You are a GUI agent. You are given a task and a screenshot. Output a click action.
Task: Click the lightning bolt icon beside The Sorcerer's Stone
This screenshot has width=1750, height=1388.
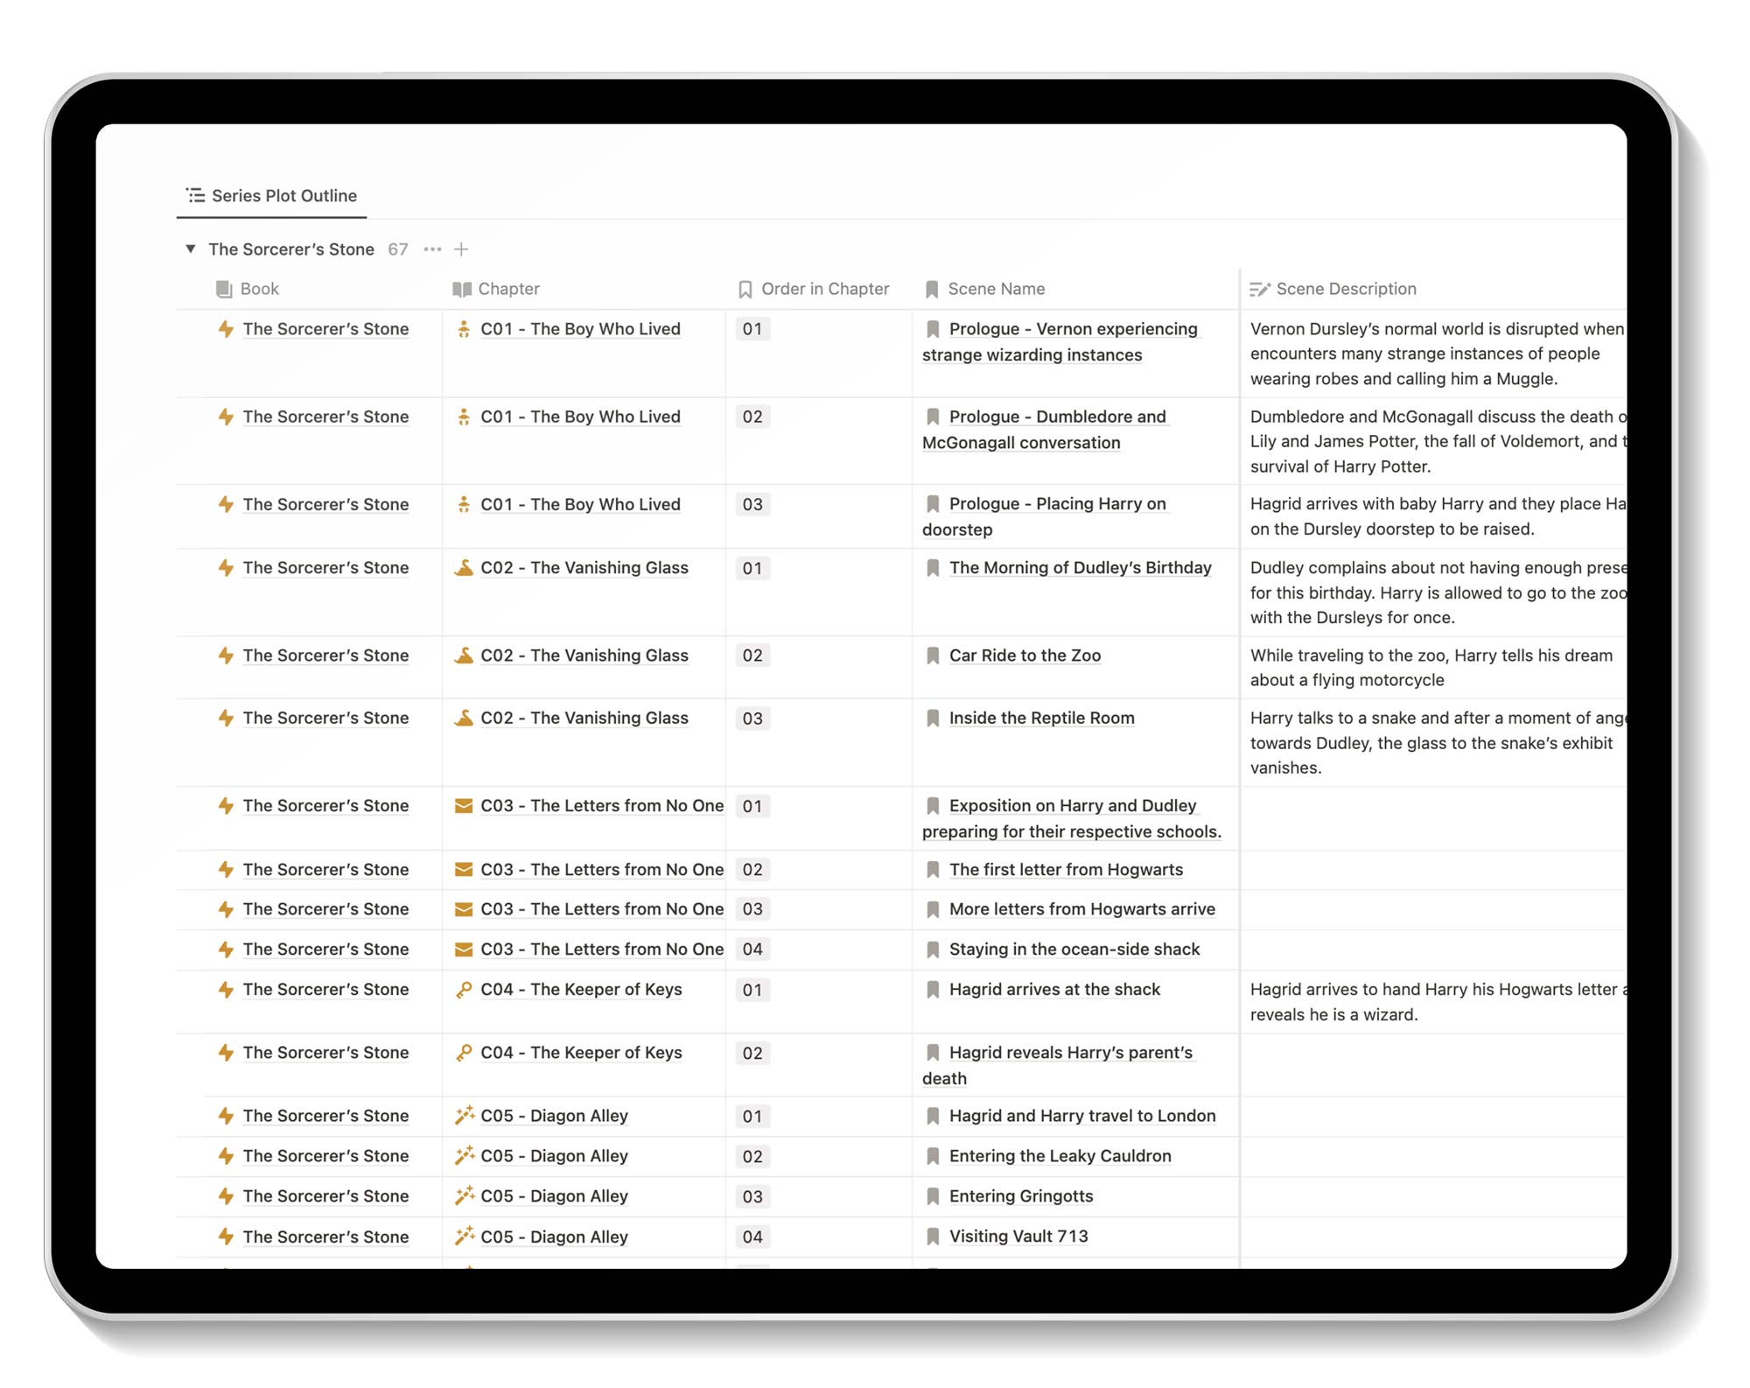[x=225, y=329]
